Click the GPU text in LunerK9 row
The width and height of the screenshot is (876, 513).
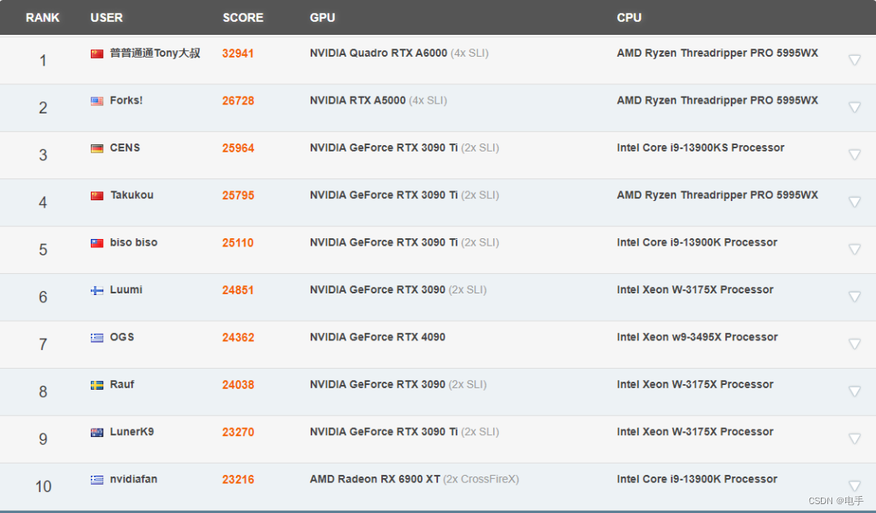pos(405,432)
